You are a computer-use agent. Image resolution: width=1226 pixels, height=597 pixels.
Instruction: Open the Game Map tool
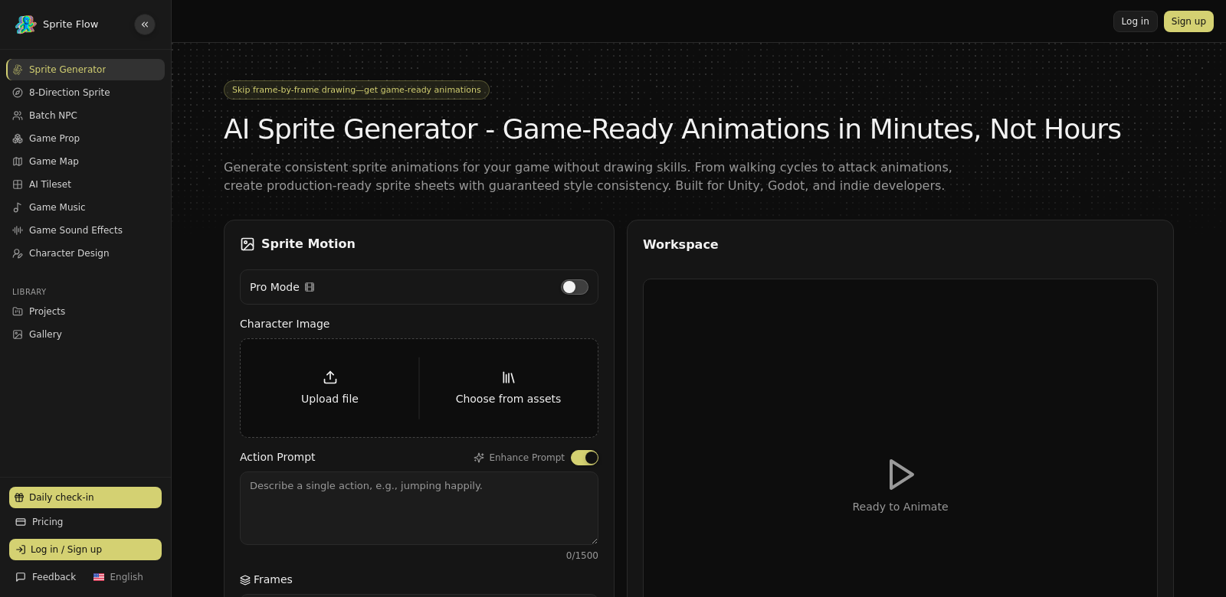pyautogui.click(x=85, y=161)
